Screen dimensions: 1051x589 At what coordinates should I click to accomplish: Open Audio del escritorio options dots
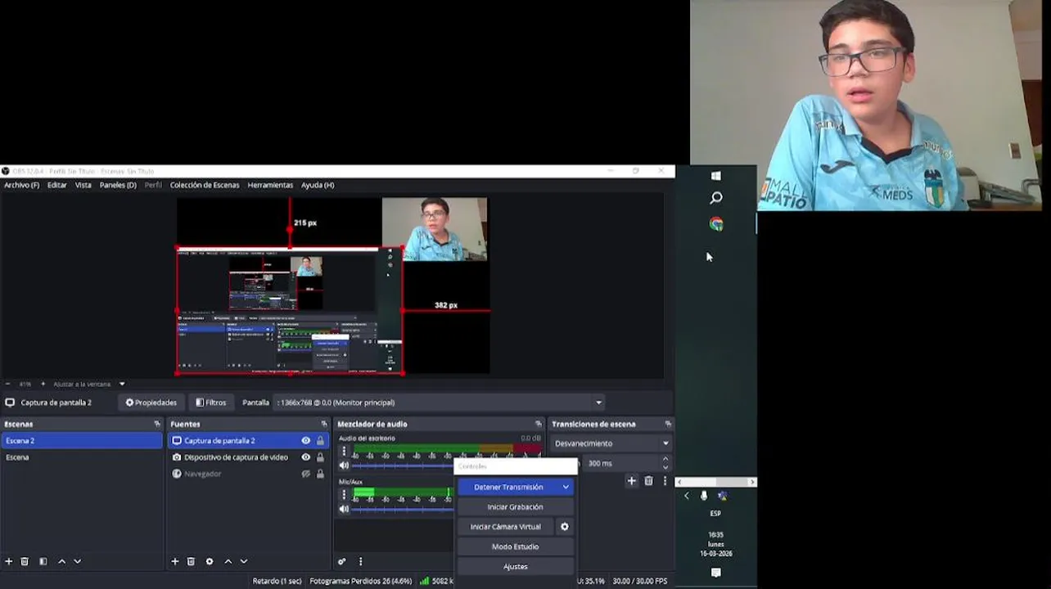344,451
